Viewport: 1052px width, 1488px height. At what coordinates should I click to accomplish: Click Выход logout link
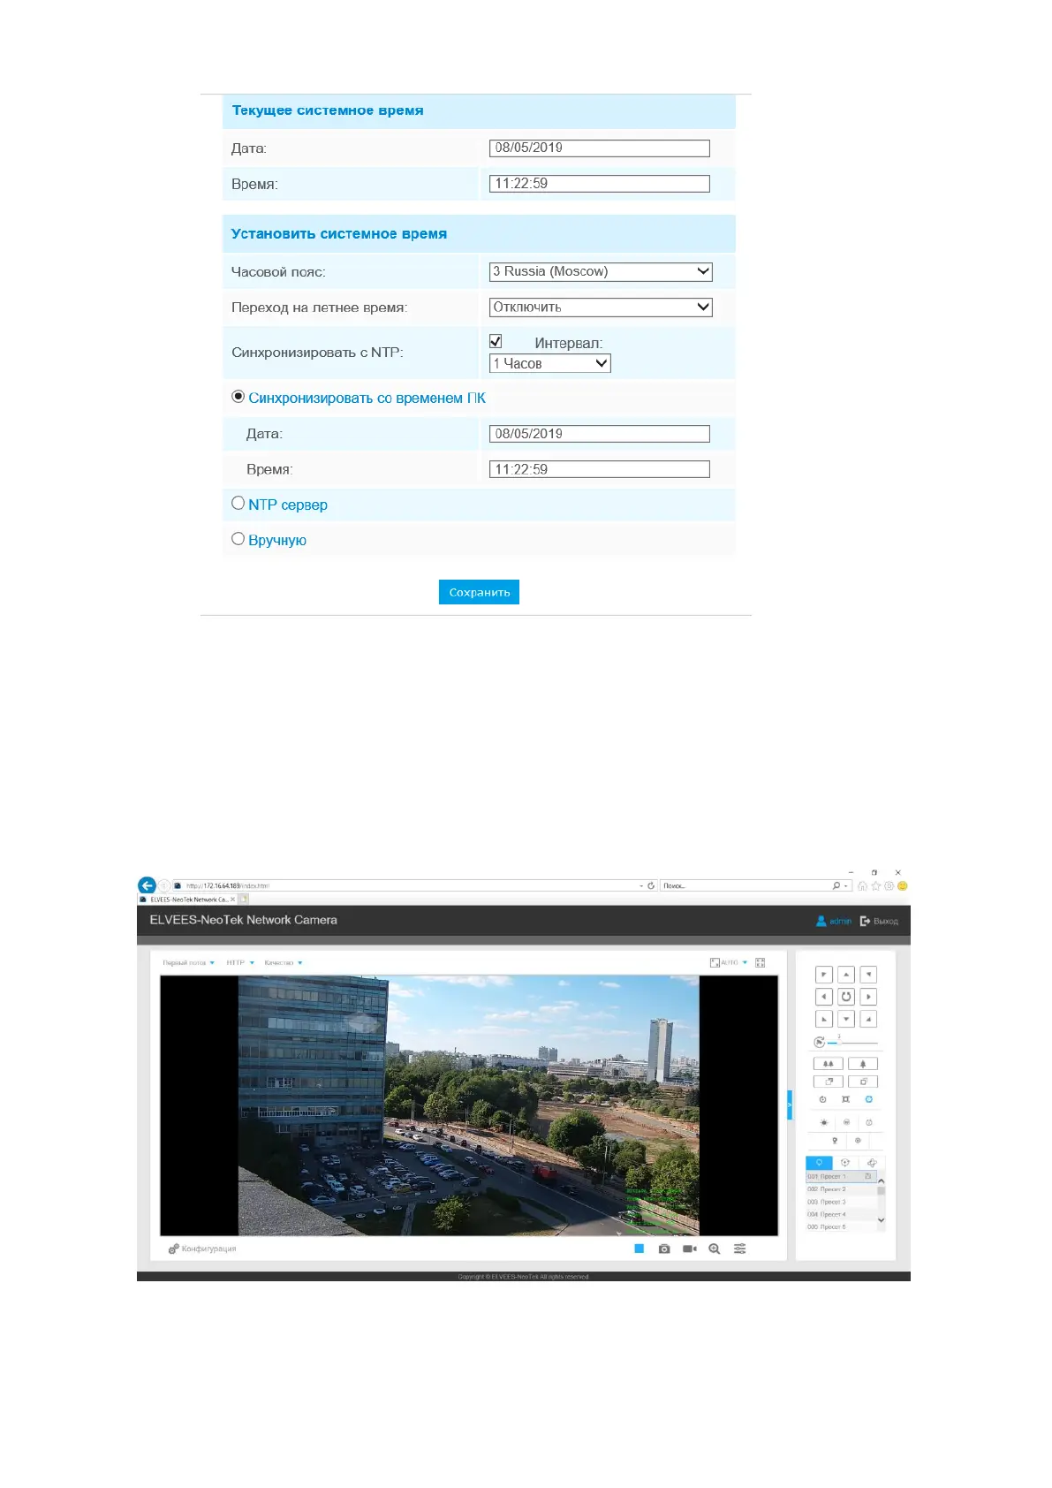(x=879, y=921)
